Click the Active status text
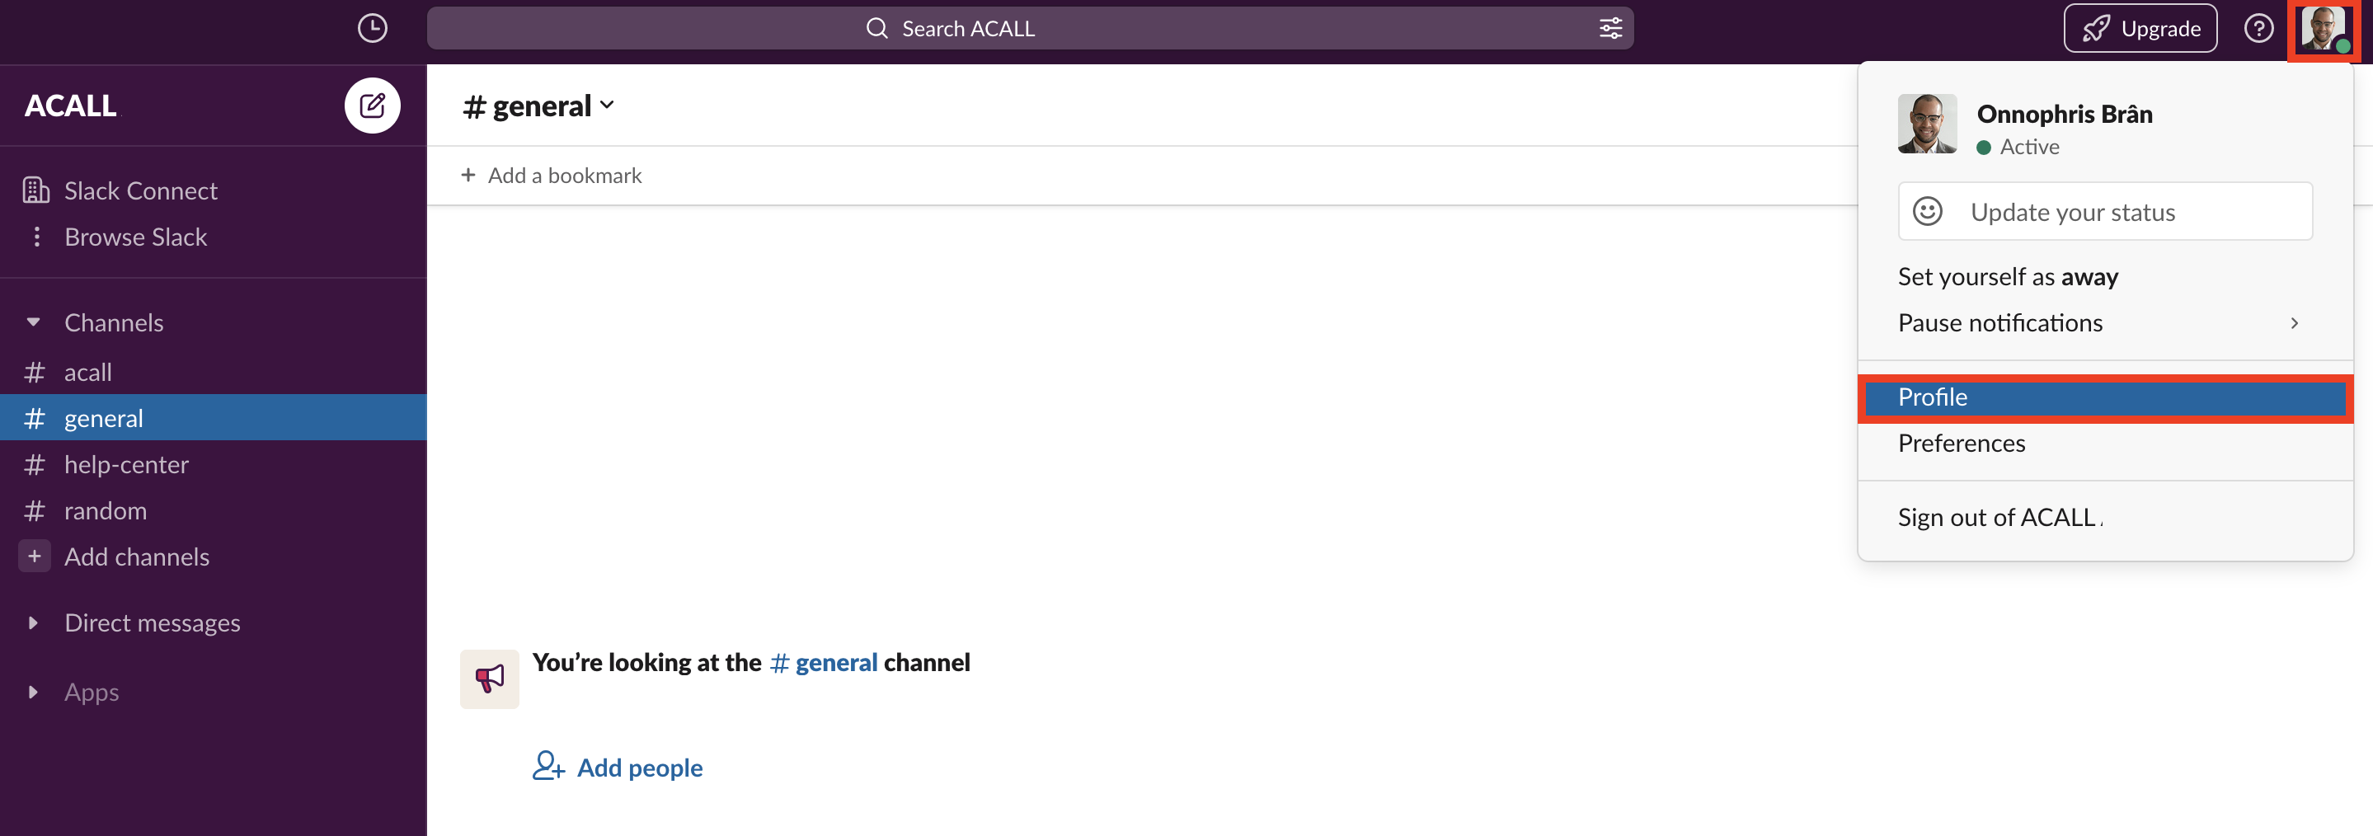Image resolution: width=2373 pixels, height=836 pixels. pos(2029,147)
